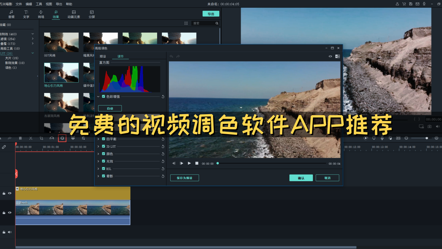Click the zoom out minus on timeline

pos(406,138)
